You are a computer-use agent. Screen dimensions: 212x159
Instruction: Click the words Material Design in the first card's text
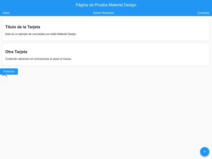67,34
